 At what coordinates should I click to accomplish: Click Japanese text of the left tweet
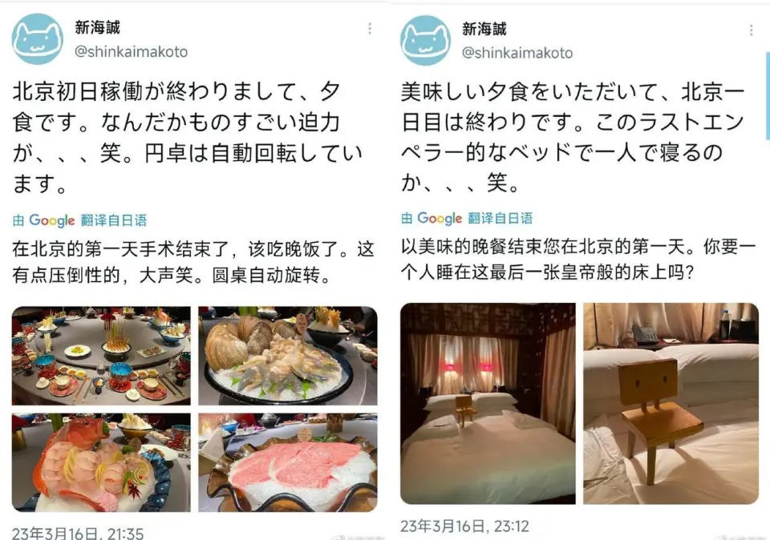pos(188,138)
